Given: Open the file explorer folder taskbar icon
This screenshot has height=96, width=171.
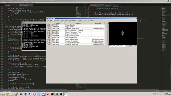Looking at the screenshot, I should pos(12,94).
